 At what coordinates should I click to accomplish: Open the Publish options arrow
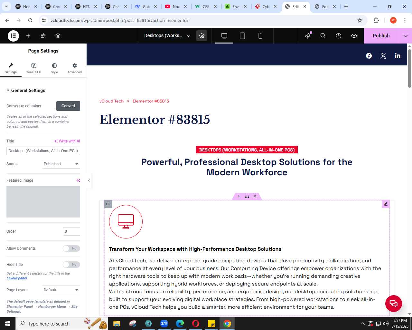406,36
